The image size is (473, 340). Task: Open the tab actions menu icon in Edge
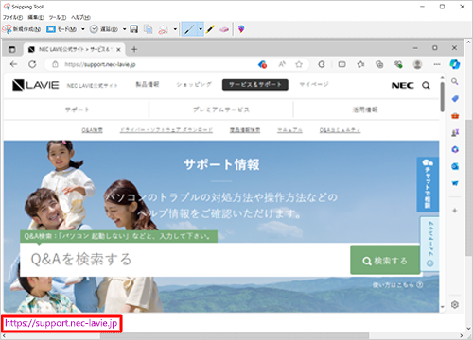(x=12, y=49)
